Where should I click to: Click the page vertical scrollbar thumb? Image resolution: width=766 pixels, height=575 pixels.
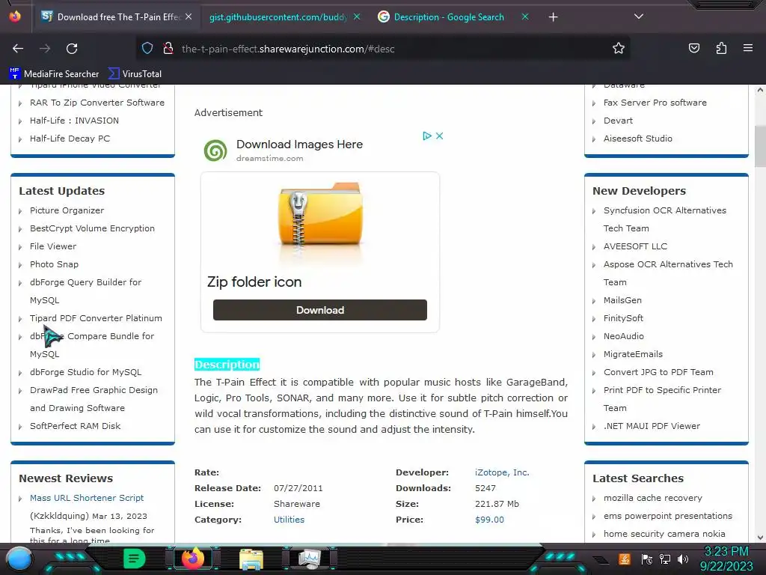[760, 147]
